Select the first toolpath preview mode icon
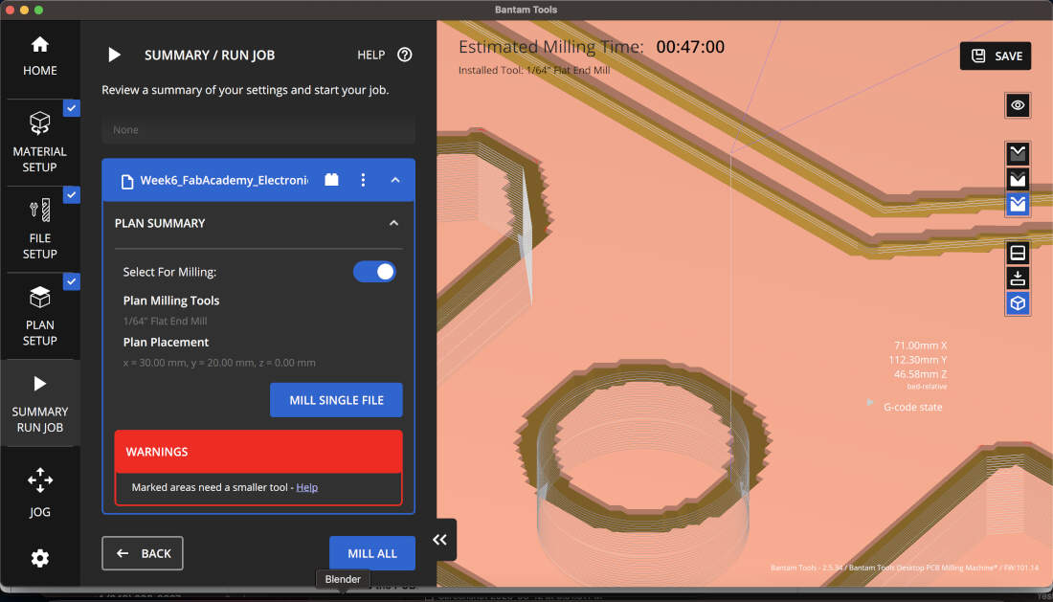This screenshot has width=1053, height=602. [x=1018, y=154]
